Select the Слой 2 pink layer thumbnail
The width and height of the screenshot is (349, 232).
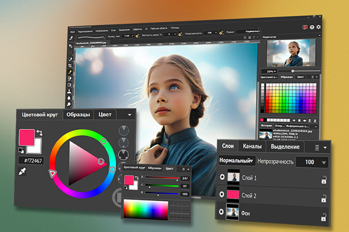click(x=233, y=194)
